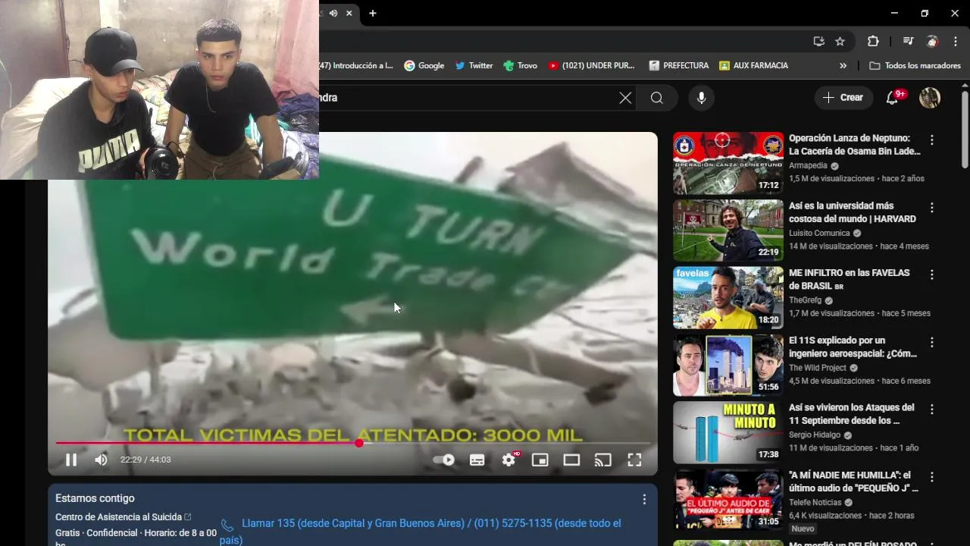Mute tab via speaker icon
970x546 pixels.
pos(333,13)
